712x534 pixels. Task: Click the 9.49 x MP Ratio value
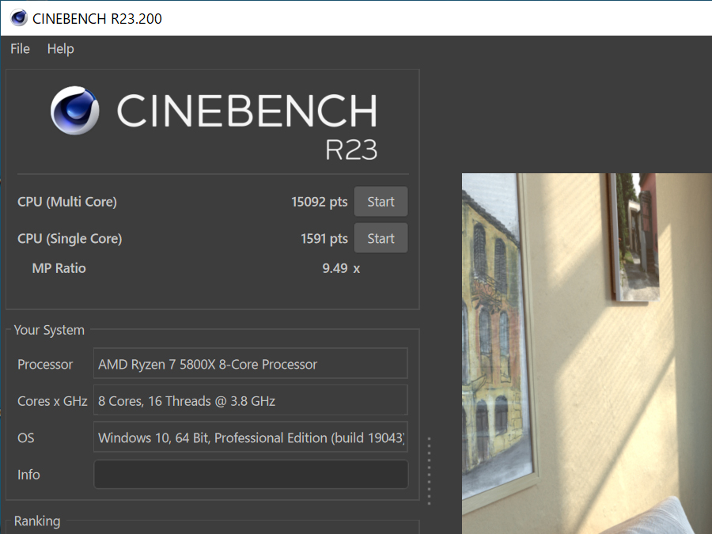pos(341,268)
